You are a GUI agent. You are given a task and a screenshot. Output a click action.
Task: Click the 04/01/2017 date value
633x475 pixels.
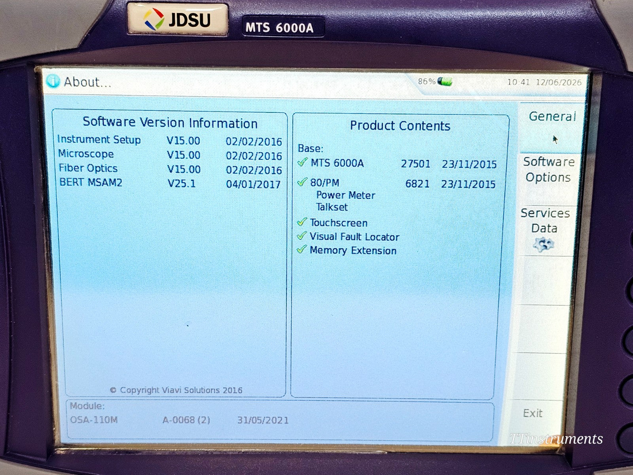click(x=253, y=184)
